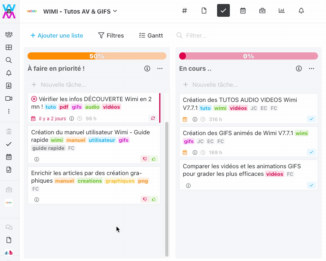Open sidebar notification bell

point(9,73)
